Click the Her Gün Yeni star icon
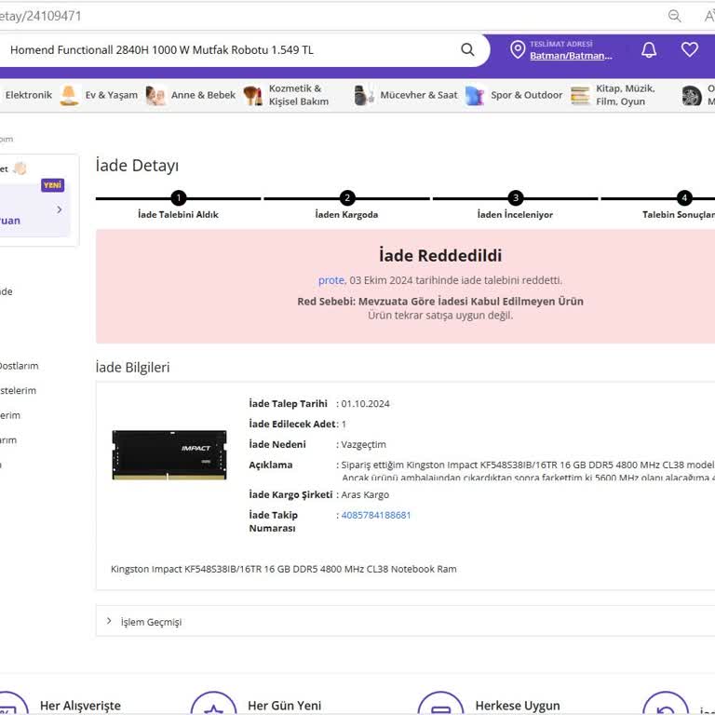The image size is (715, 715). click(x=213, y=705)
